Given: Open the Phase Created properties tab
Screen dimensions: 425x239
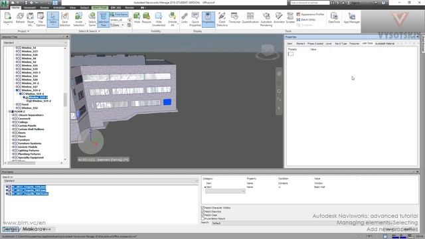Looking at the screenshot, I should (x=315, y=43).
